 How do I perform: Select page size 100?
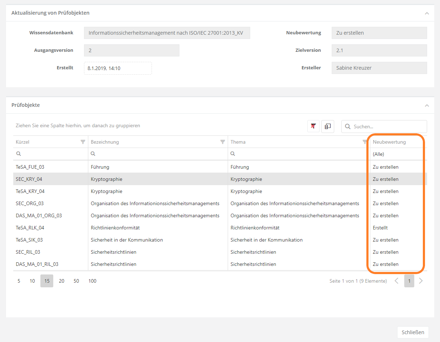[x=92, y=281]
